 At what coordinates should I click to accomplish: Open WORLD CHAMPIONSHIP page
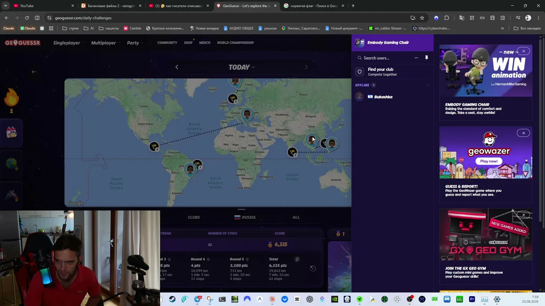coord(235,42)
